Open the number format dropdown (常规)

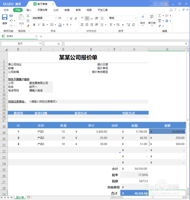click(x=123, y=18)
